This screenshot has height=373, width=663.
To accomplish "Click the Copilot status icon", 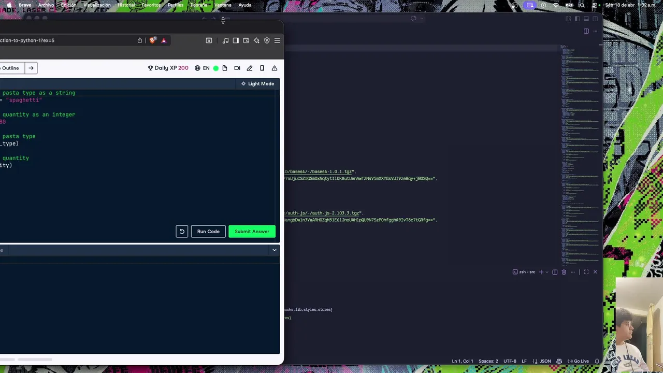I will point(559,361).
